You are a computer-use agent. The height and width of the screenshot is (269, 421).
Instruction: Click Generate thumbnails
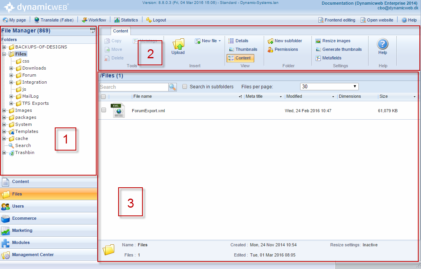[338, 49]
